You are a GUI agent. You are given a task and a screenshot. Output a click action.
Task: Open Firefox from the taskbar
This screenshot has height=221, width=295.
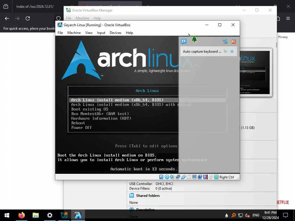(x=21, y=215)
